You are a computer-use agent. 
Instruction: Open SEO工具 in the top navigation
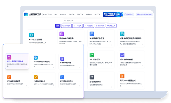[72, 14]
